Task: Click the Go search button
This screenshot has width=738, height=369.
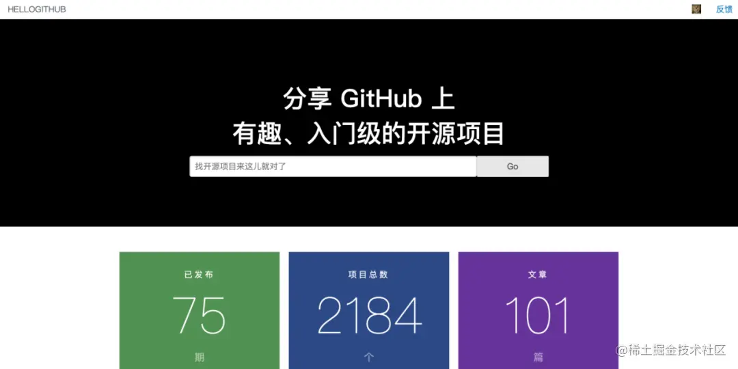Action: click(512, 167)
